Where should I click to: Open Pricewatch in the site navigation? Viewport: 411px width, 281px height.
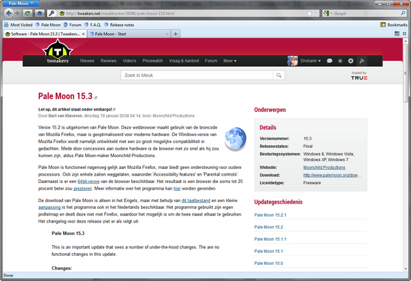(x=152, y=61)
